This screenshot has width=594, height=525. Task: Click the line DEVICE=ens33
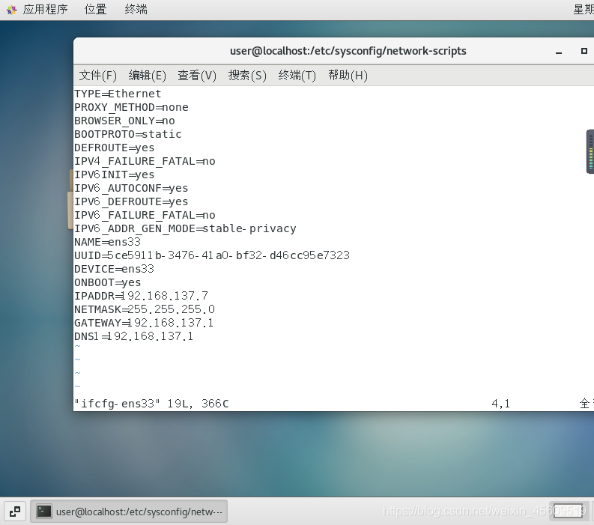click(x=114, y=269)
